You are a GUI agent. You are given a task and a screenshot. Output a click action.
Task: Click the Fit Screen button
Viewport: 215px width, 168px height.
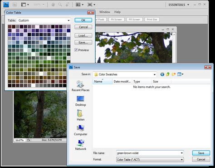(117, 20)
